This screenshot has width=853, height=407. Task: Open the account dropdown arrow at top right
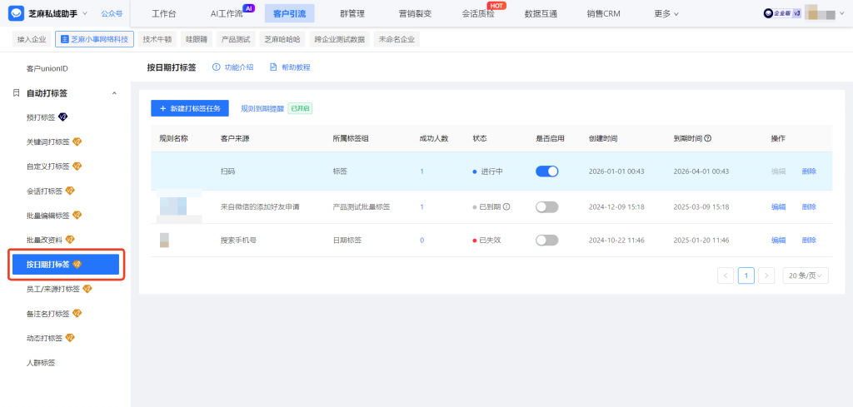click(843, 13)
